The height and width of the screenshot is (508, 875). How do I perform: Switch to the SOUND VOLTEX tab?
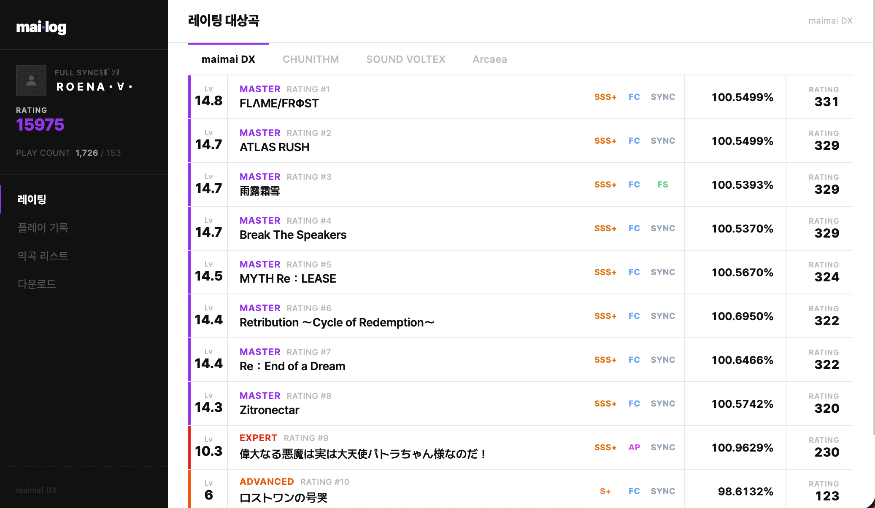click(x=405, y=59)
